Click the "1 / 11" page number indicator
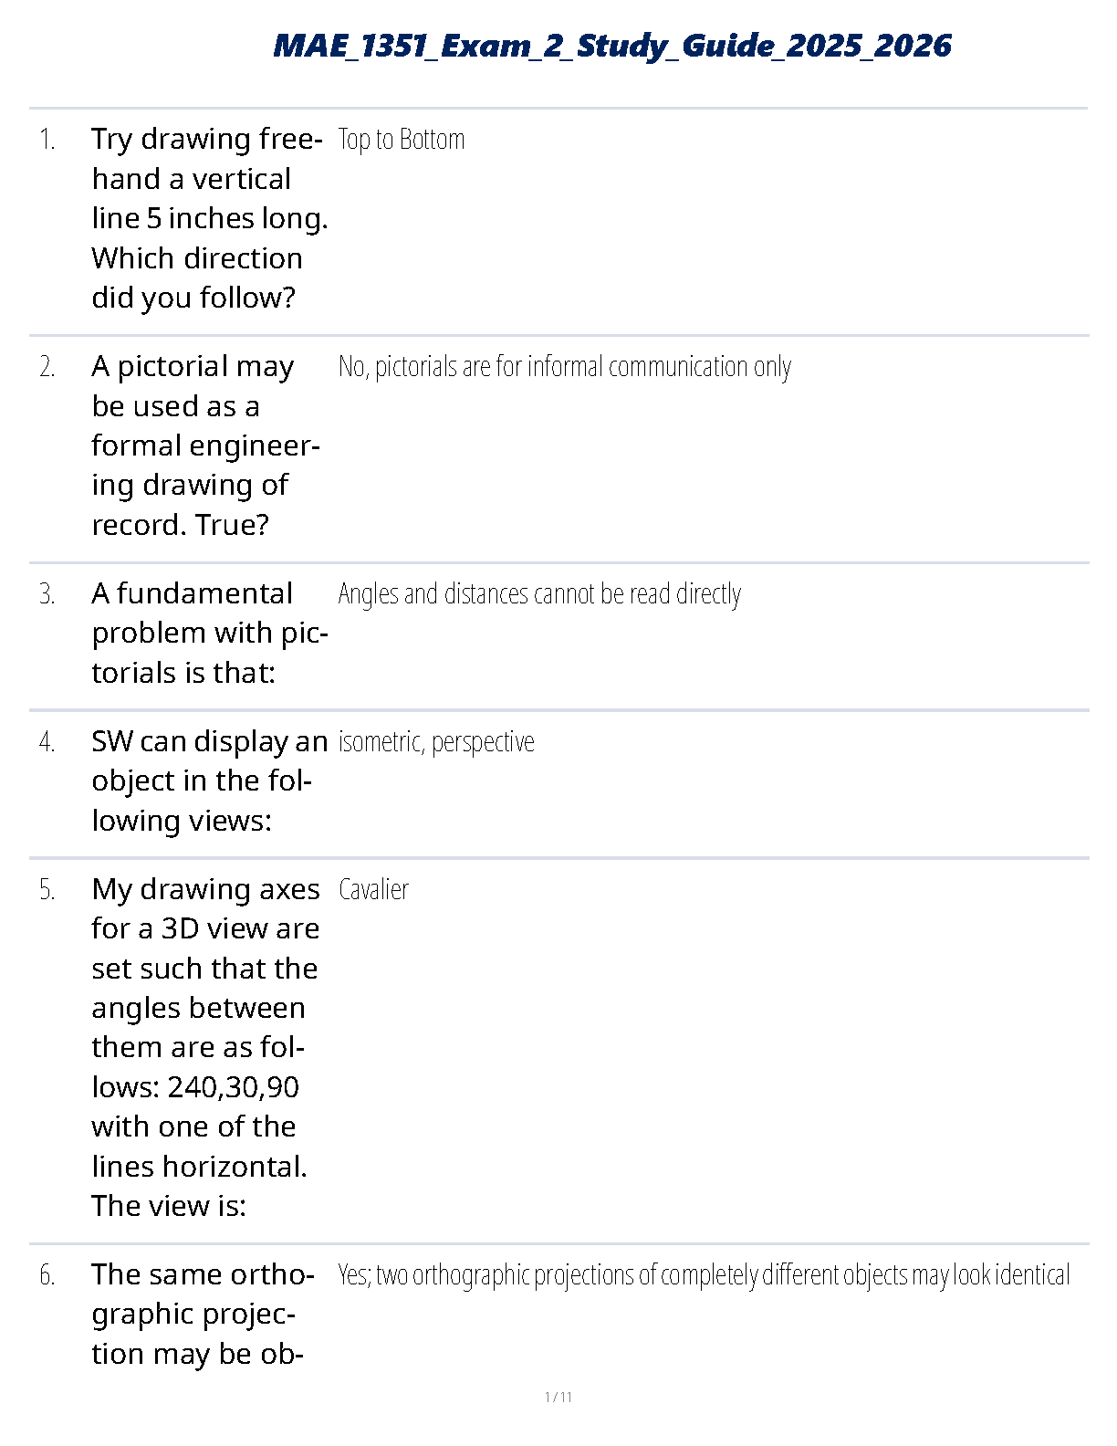Screen dimensions: 1117x1446 pyautogui.click(x=558, y=1397)
